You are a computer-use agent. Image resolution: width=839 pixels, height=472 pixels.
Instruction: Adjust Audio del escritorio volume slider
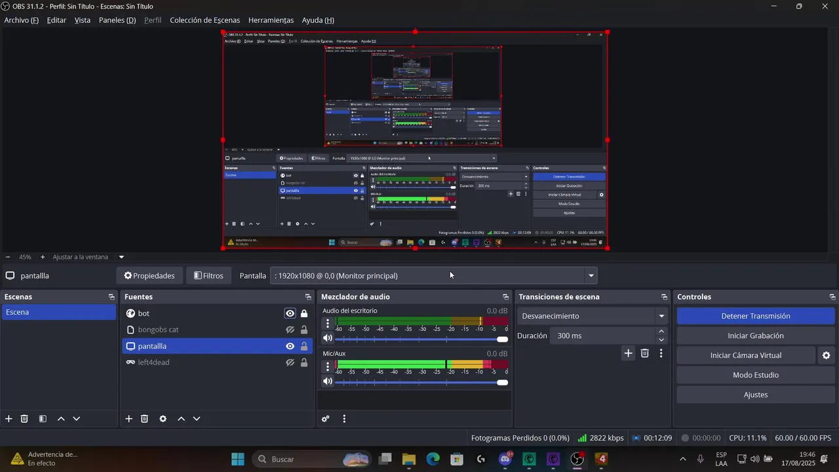421,339
